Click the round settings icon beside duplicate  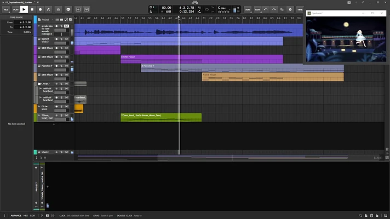[290, 9]
